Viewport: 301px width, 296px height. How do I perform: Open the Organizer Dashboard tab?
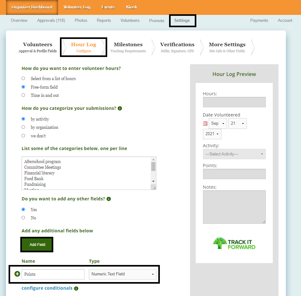(x=32, y=7)
